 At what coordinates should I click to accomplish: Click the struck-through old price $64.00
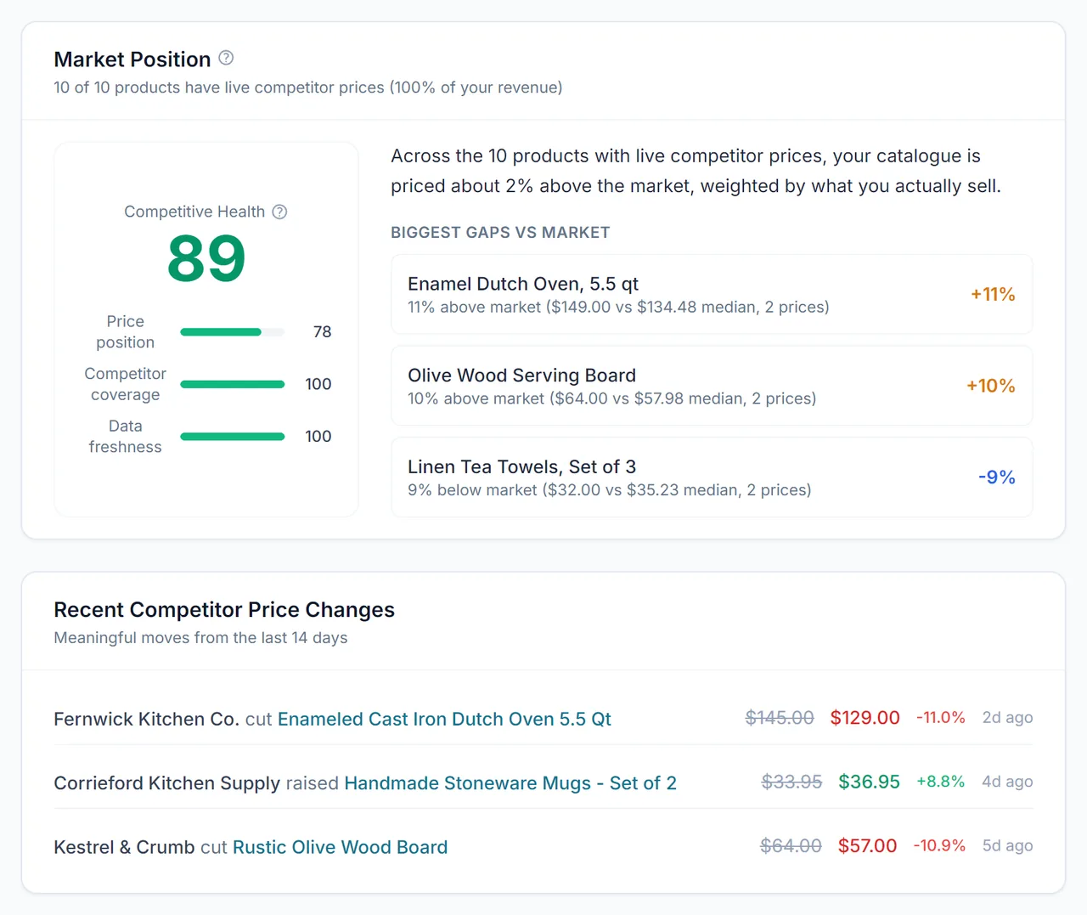(791, 846)
